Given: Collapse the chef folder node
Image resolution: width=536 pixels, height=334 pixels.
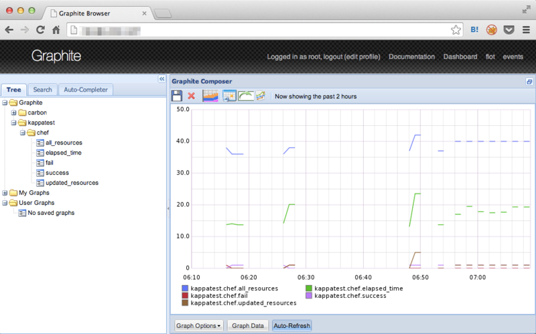Looking at the screenshot, I should tap(23, 133).
